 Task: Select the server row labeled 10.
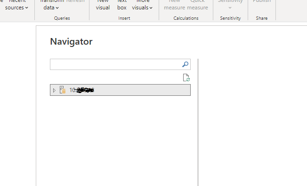click(x=120, y=90)
